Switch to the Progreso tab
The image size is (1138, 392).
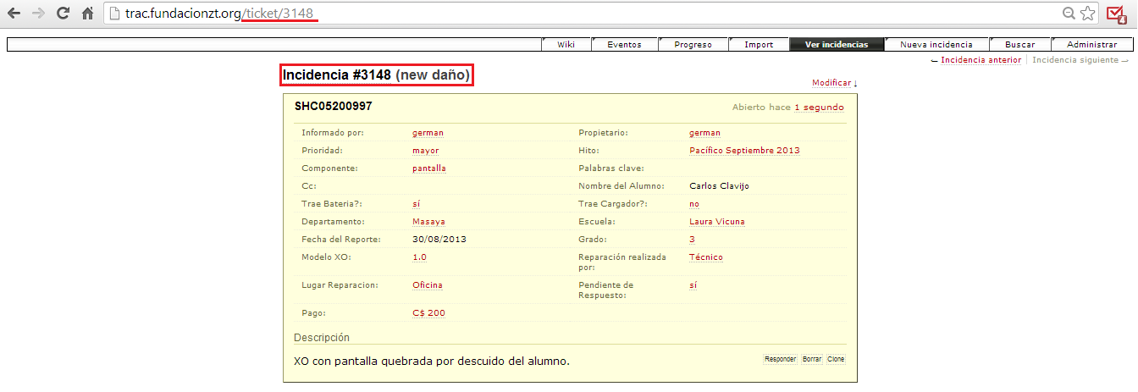[693, 45]
